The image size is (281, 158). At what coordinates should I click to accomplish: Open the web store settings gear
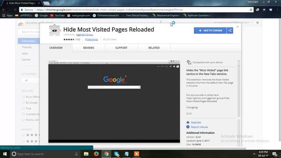point(258,23)
